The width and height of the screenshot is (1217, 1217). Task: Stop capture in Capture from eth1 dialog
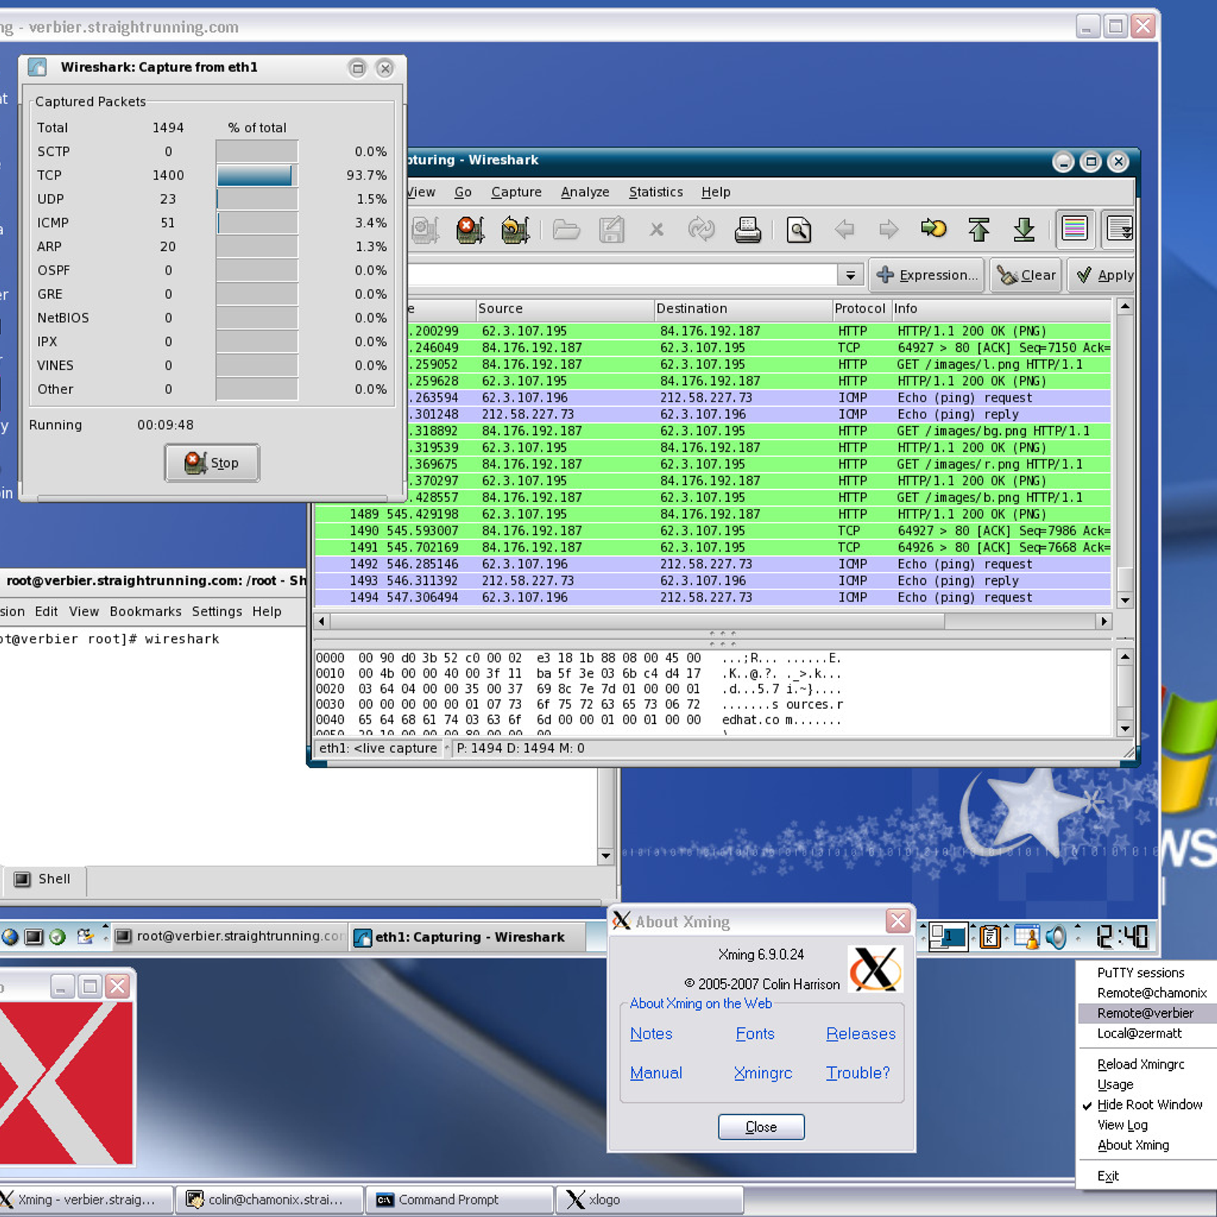[212, 462]
